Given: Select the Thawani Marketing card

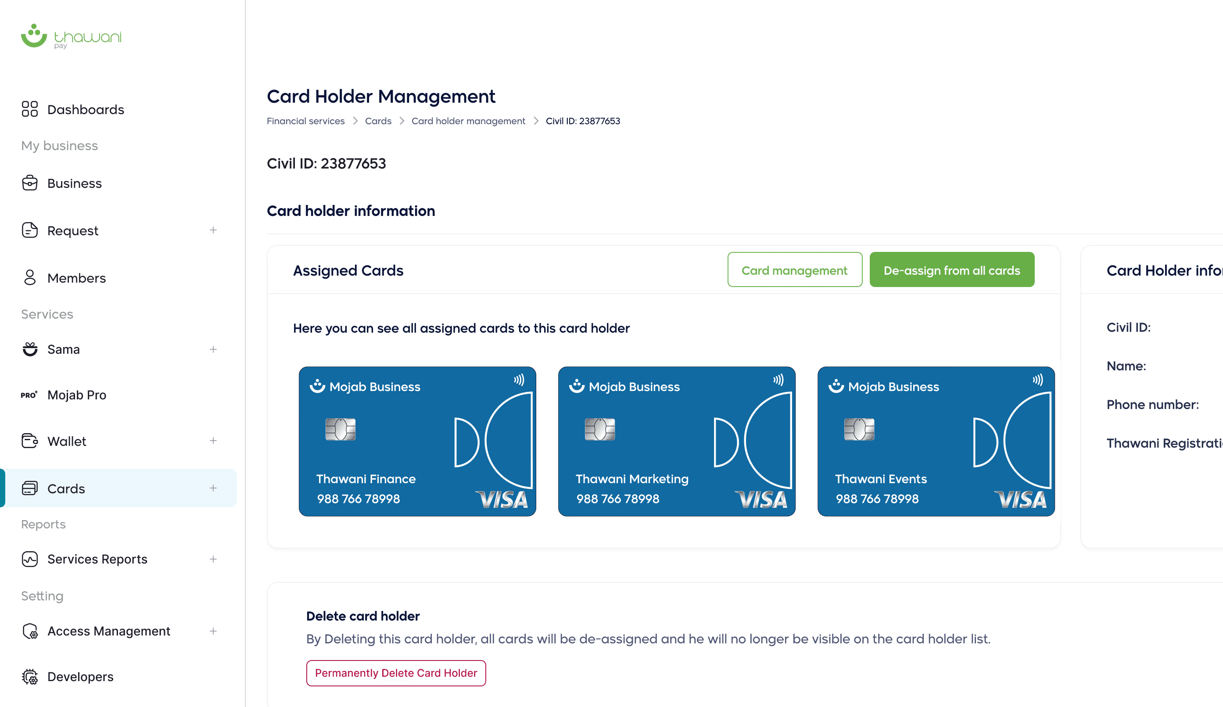Looking at the screenshot, I should pyautogui.click(x=677, y=441).
